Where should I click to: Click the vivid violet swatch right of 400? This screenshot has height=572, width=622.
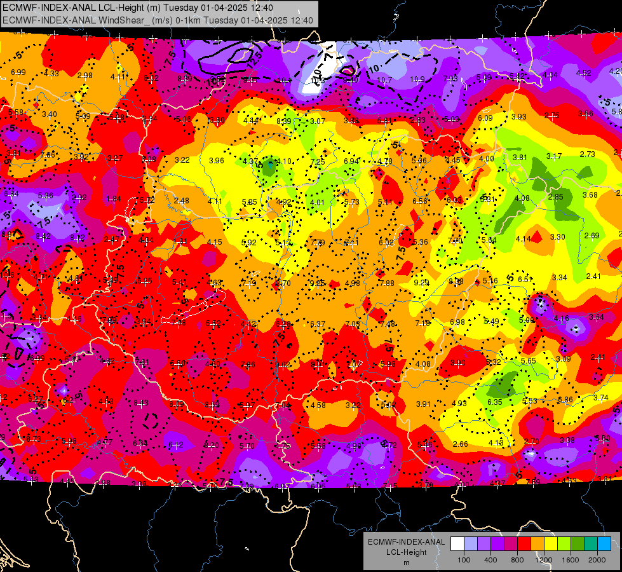point(497,544)
